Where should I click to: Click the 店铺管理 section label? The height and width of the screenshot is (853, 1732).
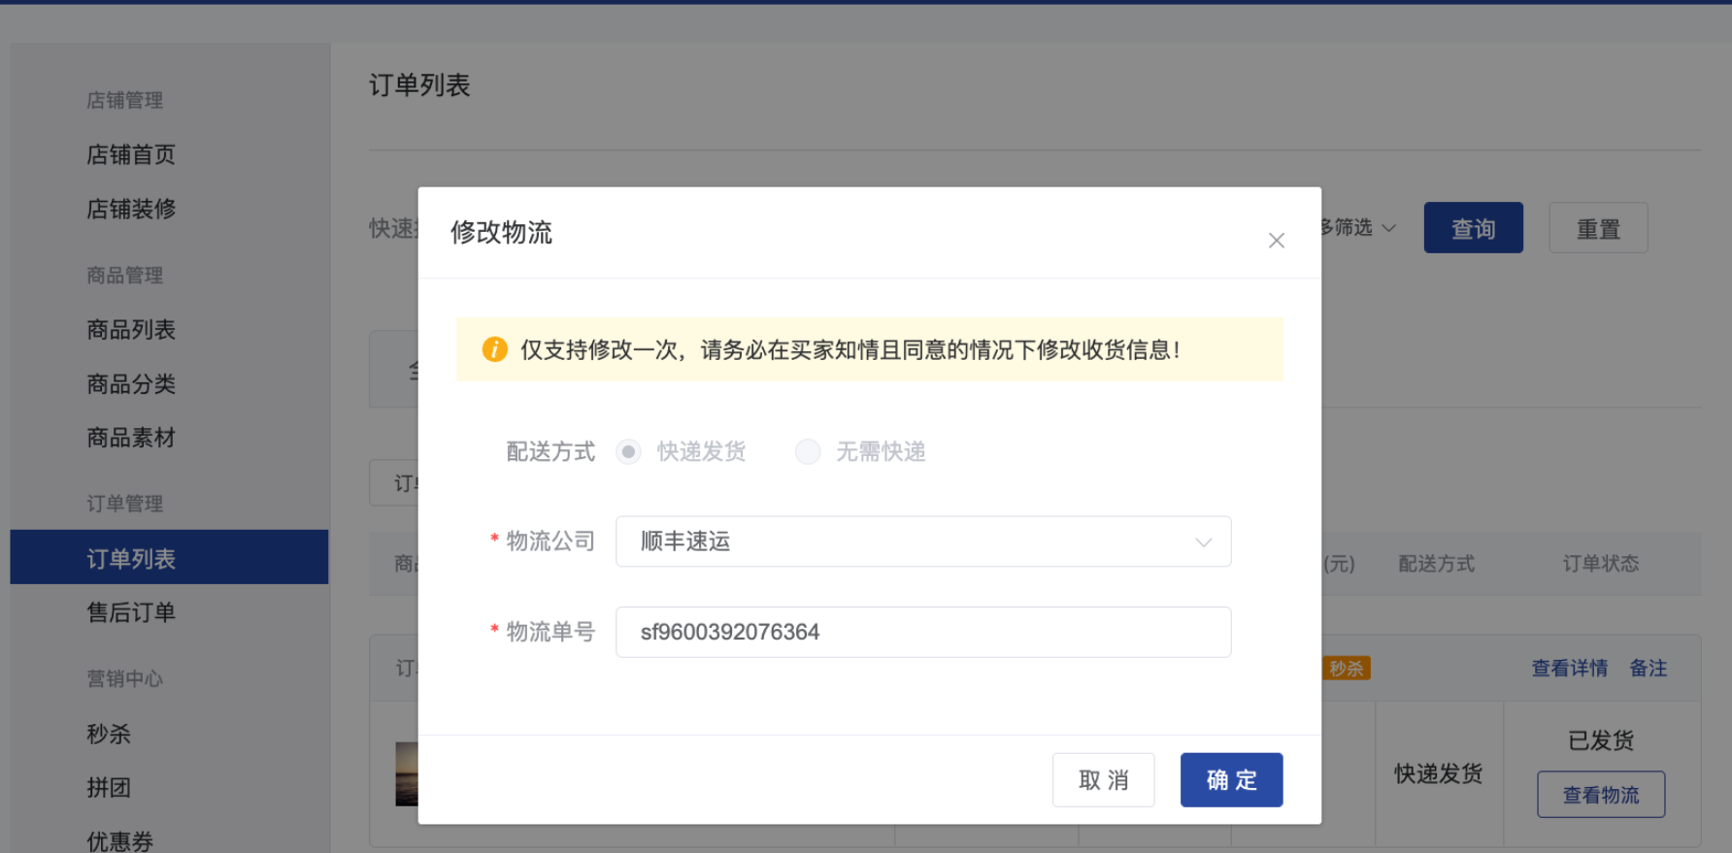[x=125, y=100]
